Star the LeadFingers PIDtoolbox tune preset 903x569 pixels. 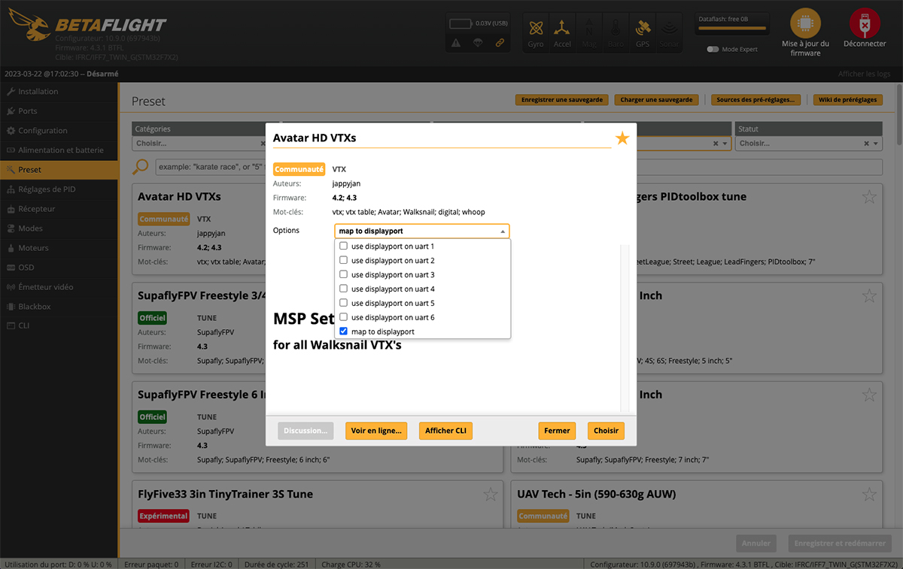869,197
